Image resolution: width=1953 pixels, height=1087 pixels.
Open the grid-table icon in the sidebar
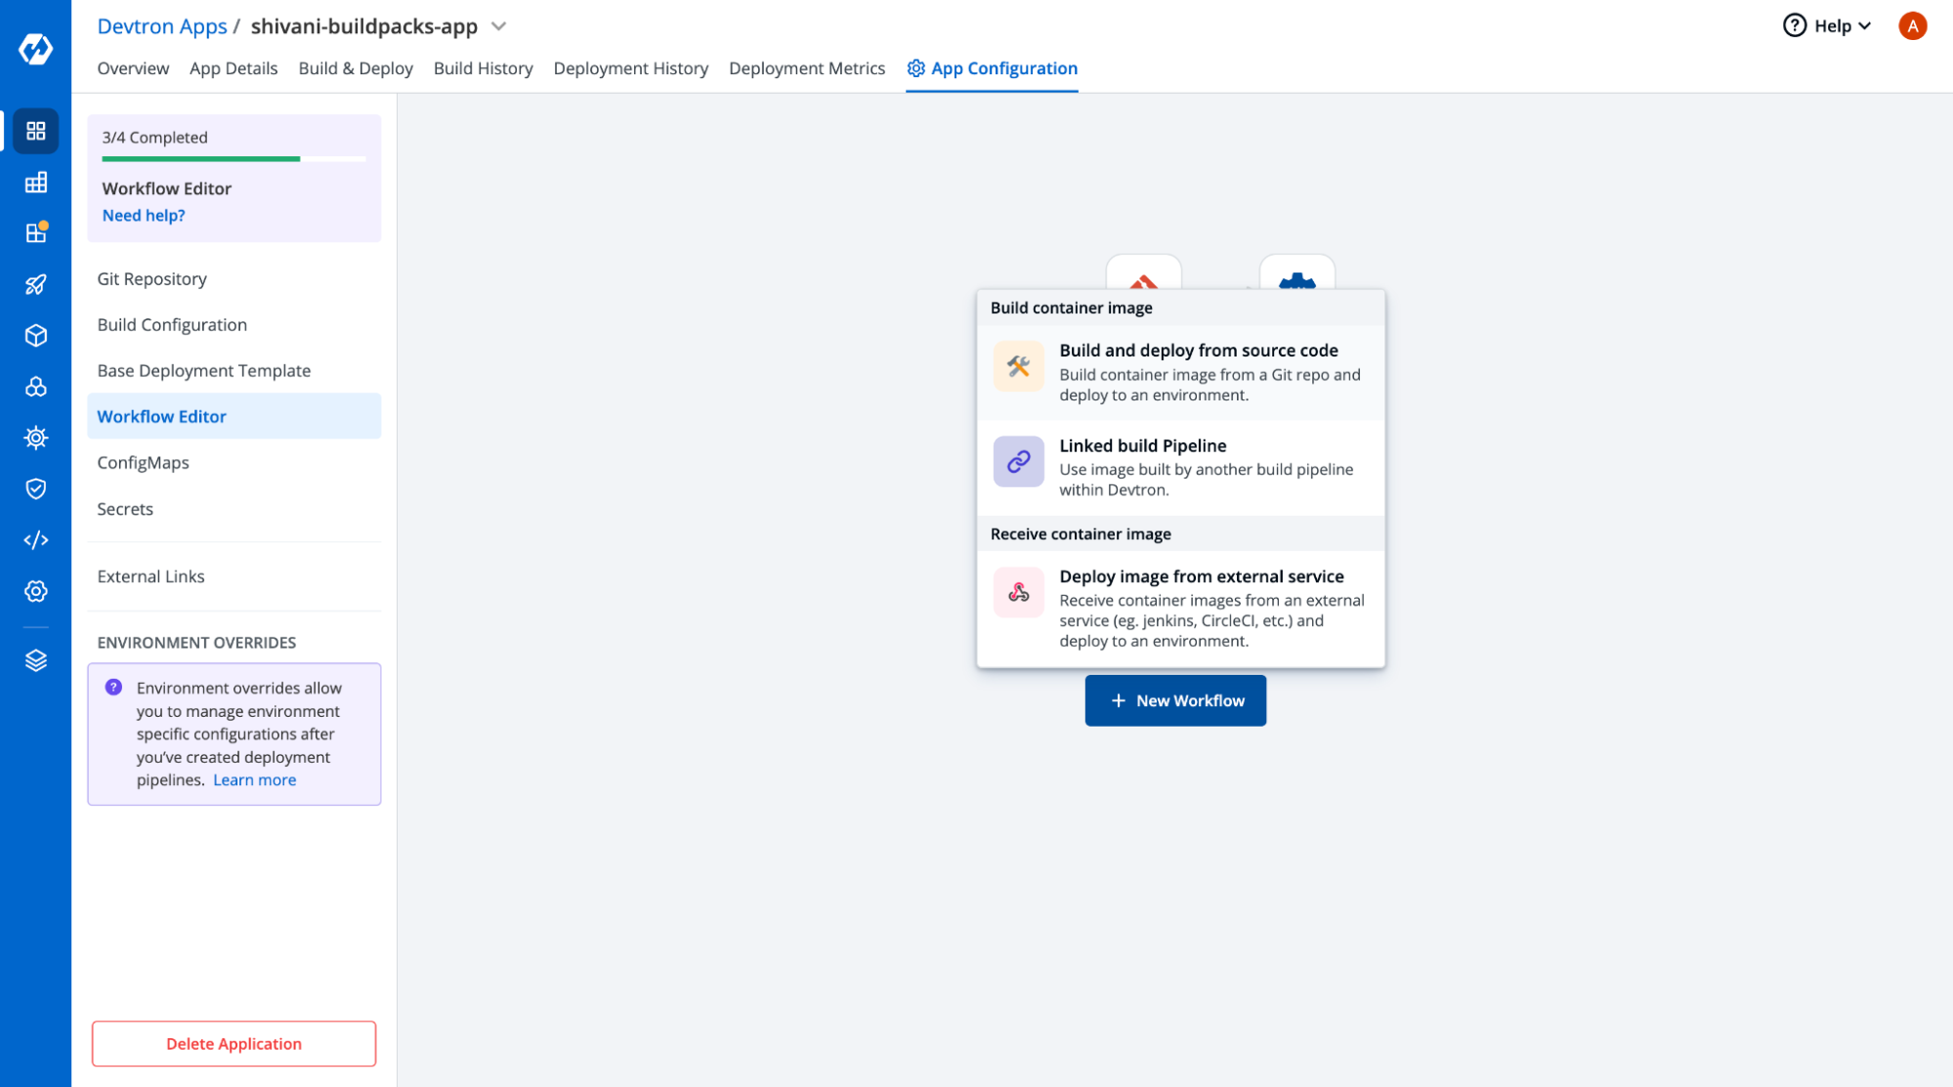(36, 183)
